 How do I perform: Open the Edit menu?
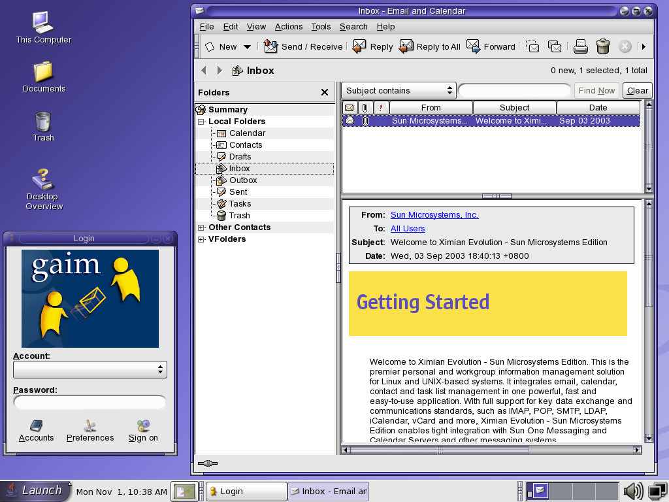tap(231, 26)
